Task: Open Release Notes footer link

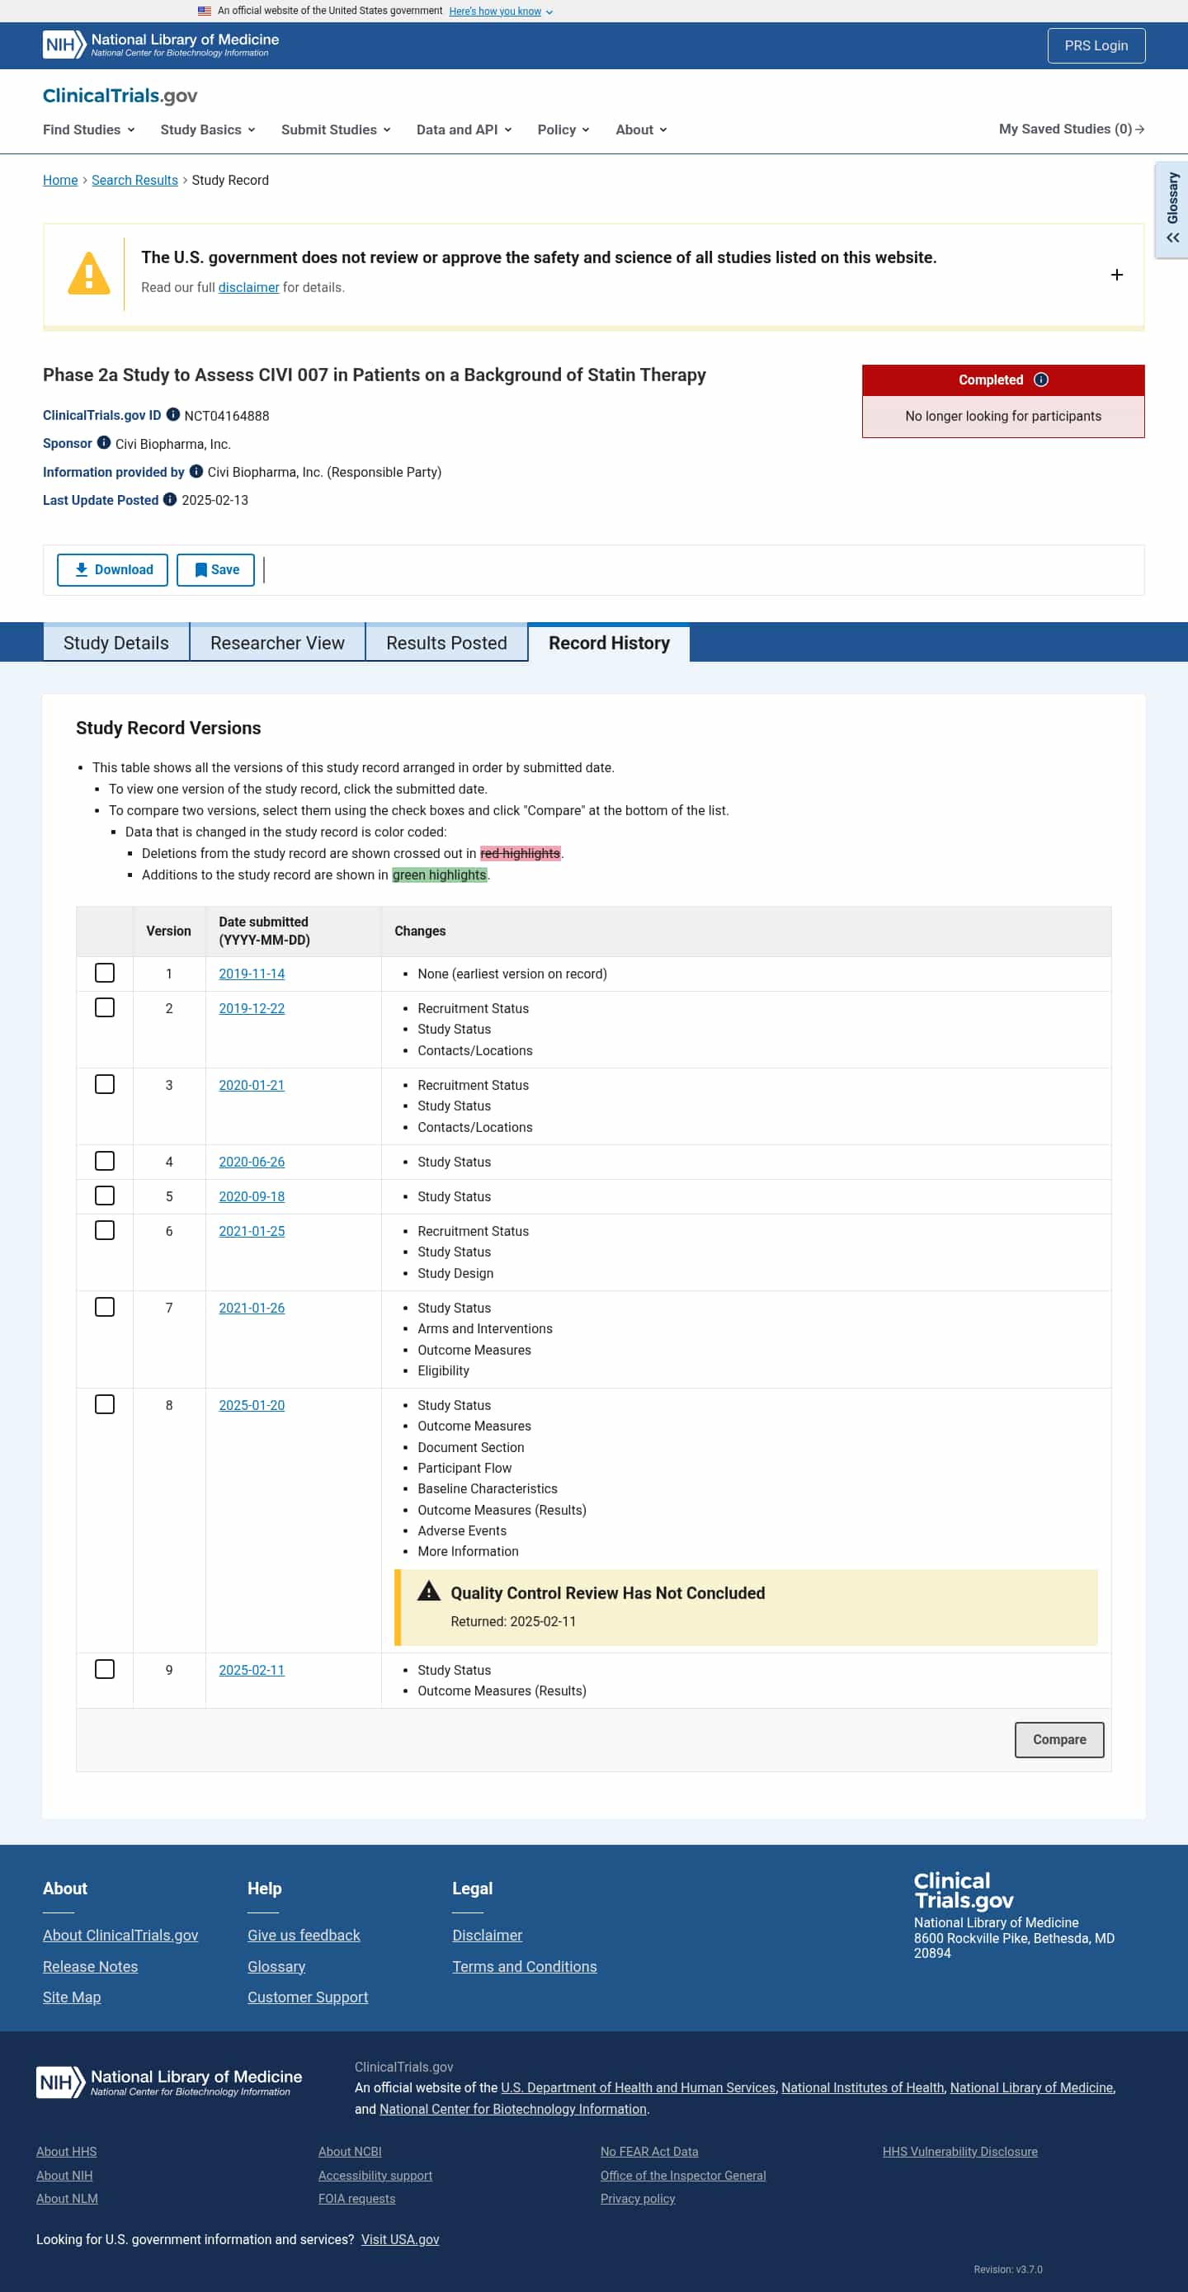Action: tap(90, 1965)
